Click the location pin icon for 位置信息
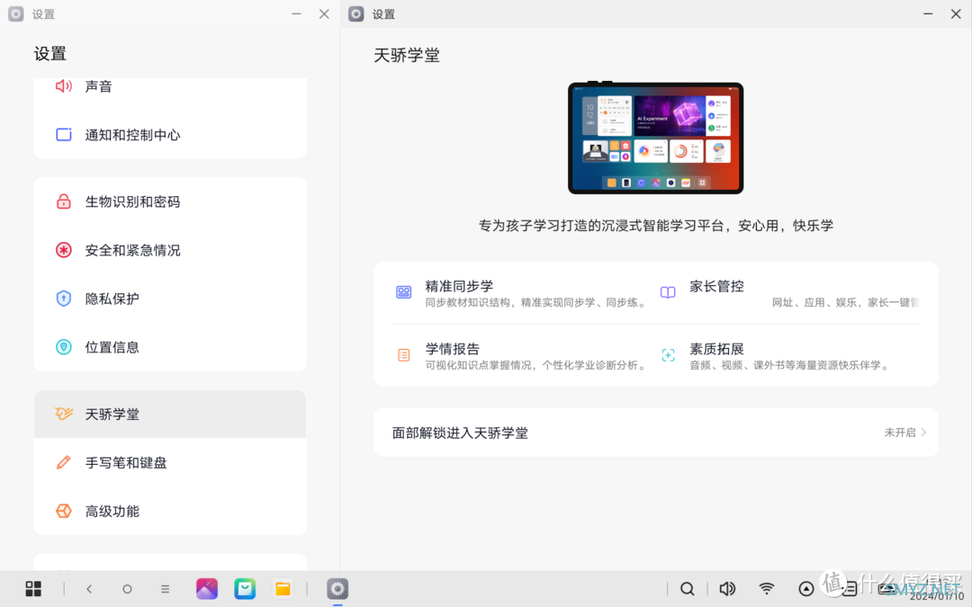This screenshot has width=972, height=607. [64, 347]
